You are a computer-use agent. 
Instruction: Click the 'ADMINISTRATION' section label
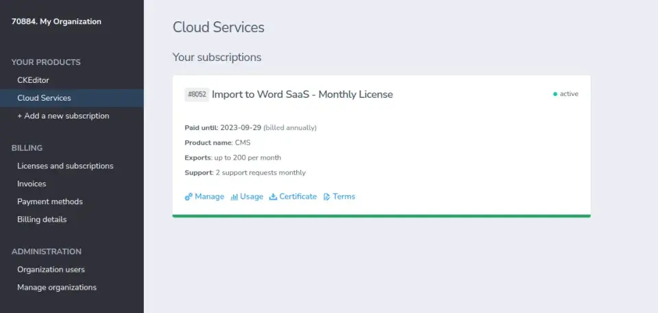coord(47,252)
